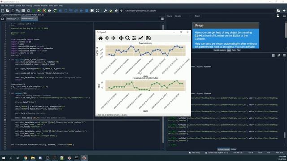Stop debugging with the blue square icon
The height and width of the screenshot is (161, 287).
pyautogui.click(x=87, y=11)
